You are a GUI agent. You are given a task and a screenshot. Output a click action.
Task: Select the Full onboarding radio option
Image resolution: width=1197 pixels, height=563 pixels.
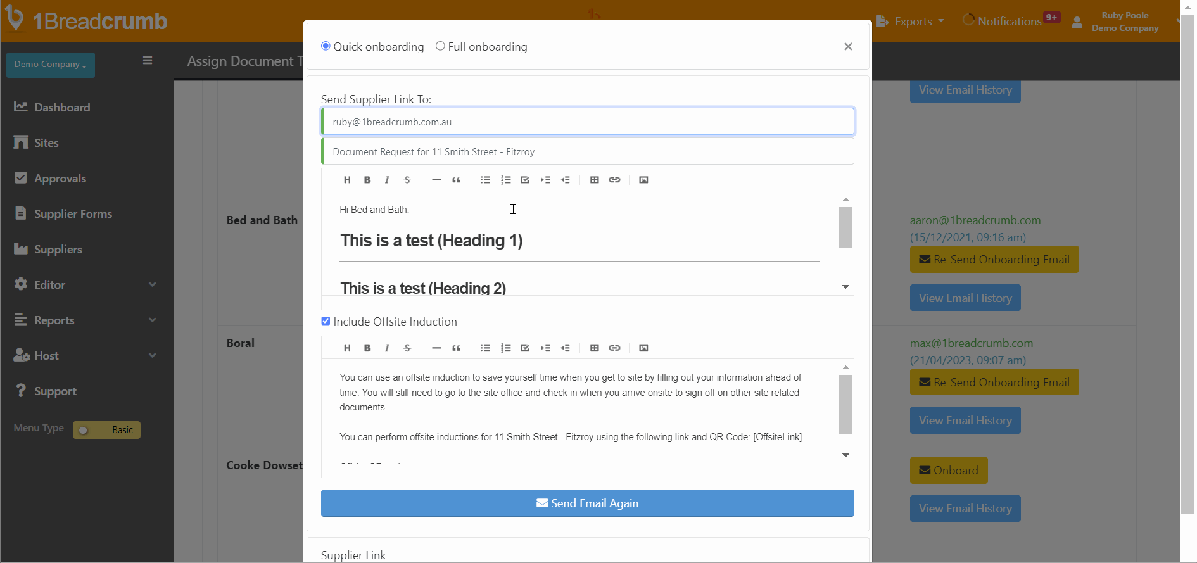pyautogui.click(x=440, y=46)
